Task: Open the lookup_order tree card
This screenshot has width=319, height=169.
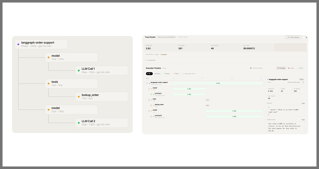Action: [102, 97]
